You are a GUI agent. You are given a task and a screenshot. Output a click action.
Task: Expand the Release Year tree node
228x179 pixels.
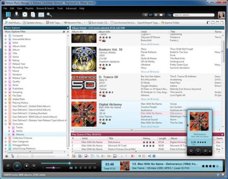(x=6, y=64)
